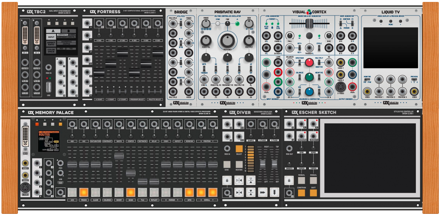Click the left arrow button on TBC2
440x215 pixels.
click(x=49, y=23)
